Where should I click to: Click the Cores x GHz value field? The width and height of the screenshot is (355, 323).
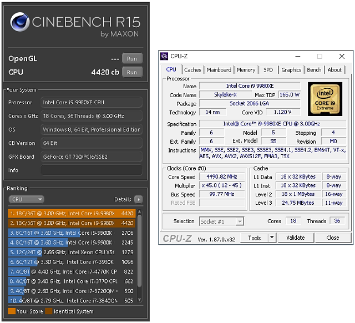[x=92, y=116]
